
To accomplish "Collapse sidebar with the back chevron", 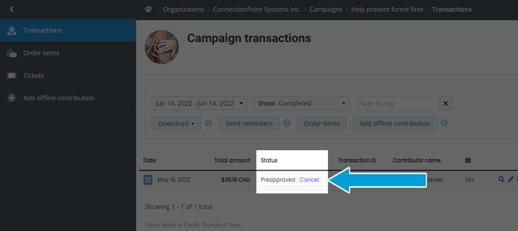I will (12, 10).
